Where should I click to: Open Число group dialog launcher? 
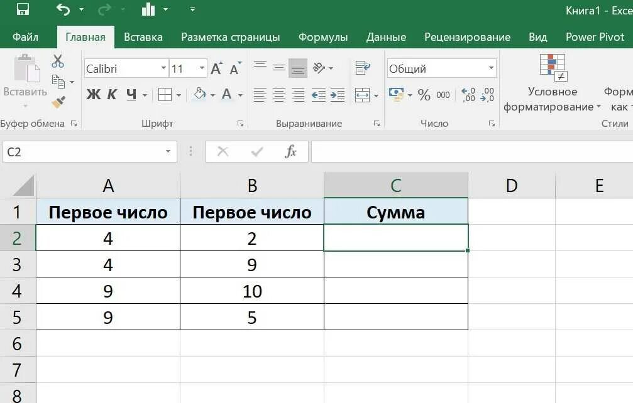pyautogui.click(x=492, y=123)
